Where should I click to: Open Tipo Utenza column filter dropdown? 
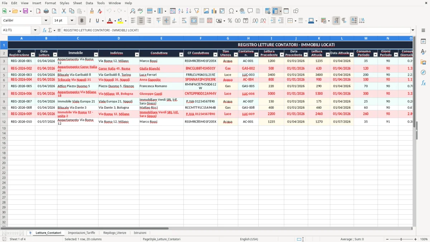point(235,54)
